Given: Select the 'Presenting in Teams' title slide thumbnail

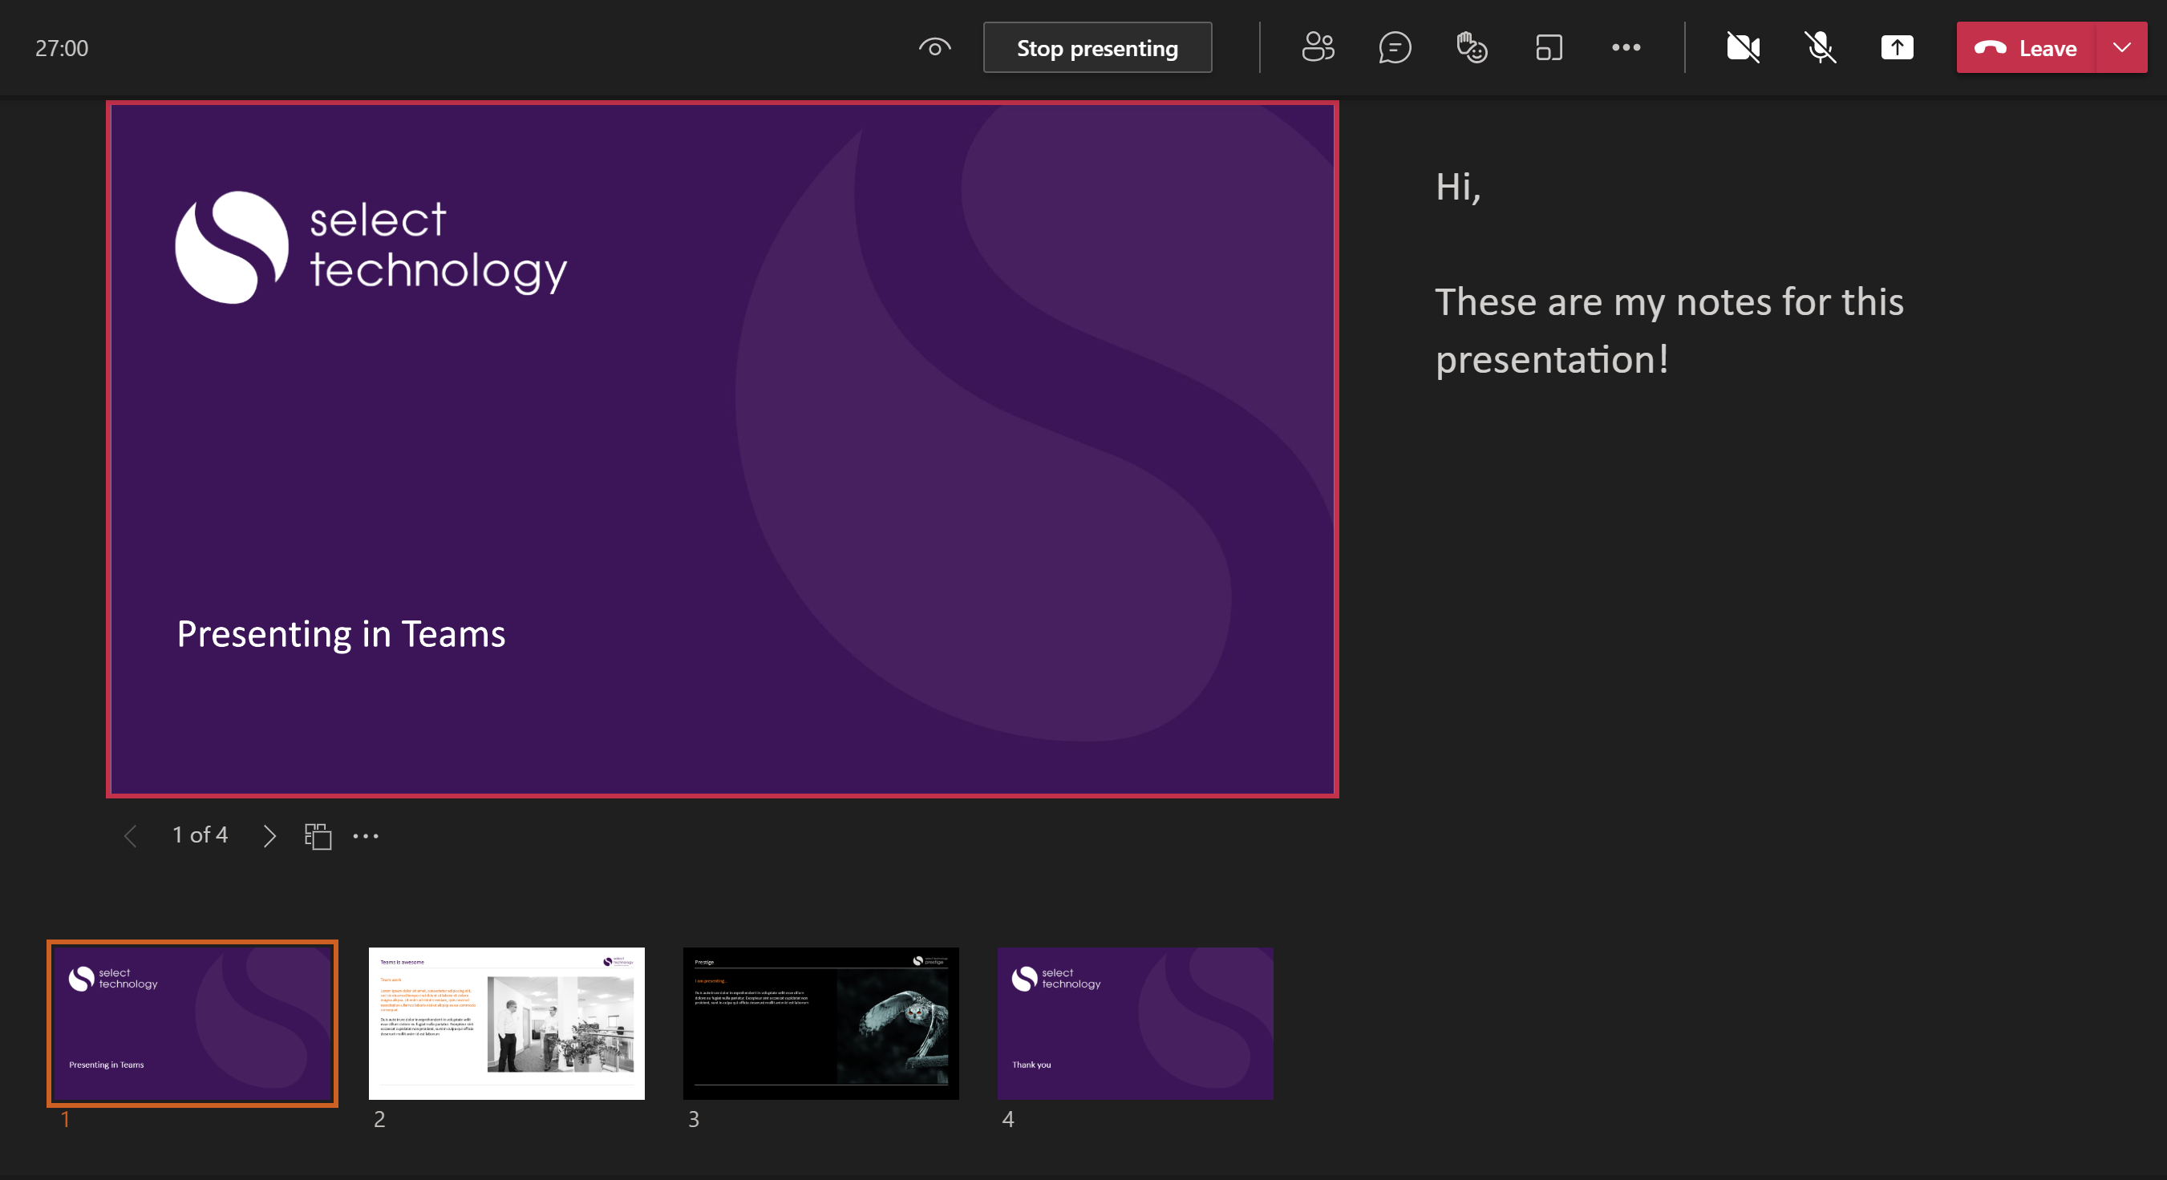Looking at the screenshot, I should tap(192, 1023).
